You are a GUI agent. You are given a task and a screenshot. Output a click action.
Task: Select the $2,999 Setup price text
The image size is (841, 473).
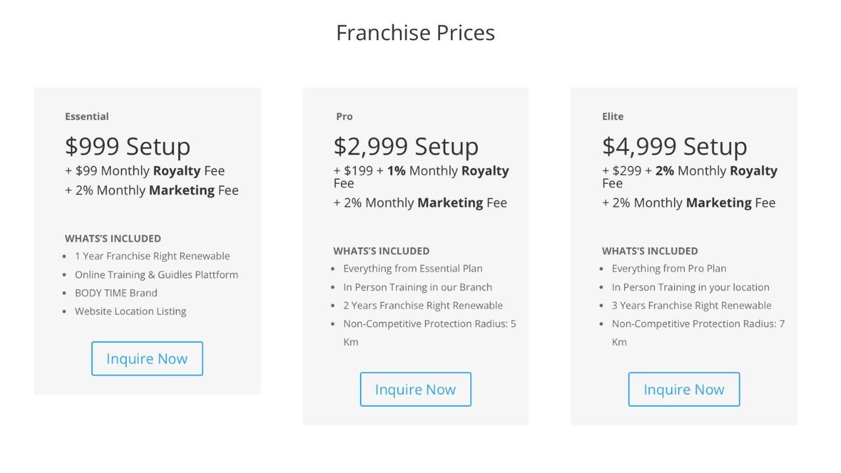click(x=406, y=146)
